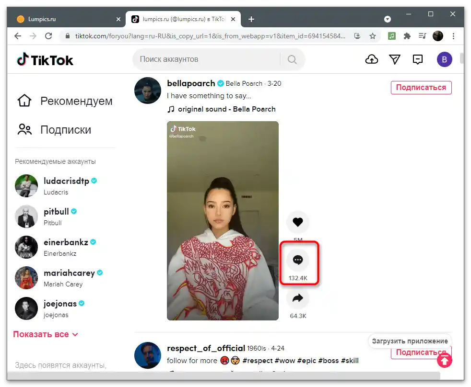471x387 pixels.
Task: View site info via lock icon
Action: [68, 36]
